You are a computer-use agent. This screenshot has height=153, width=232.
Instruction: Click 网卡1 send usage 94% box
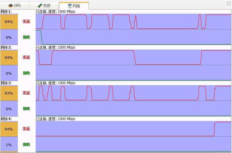9,22
